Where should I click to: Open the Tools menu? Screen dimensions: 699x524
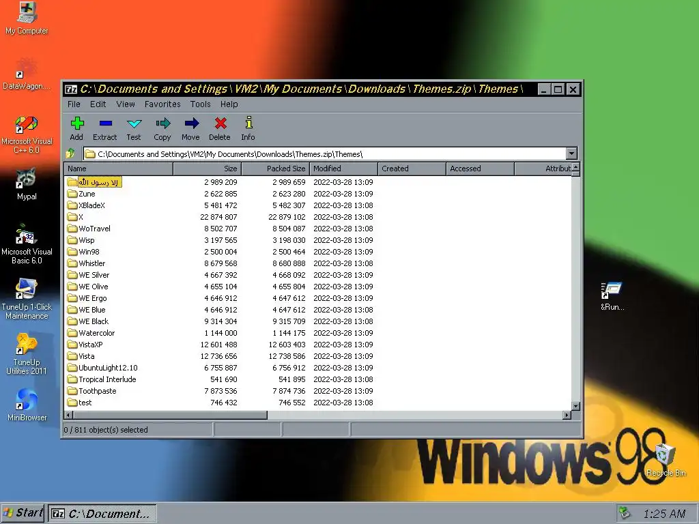pos(200,104)
